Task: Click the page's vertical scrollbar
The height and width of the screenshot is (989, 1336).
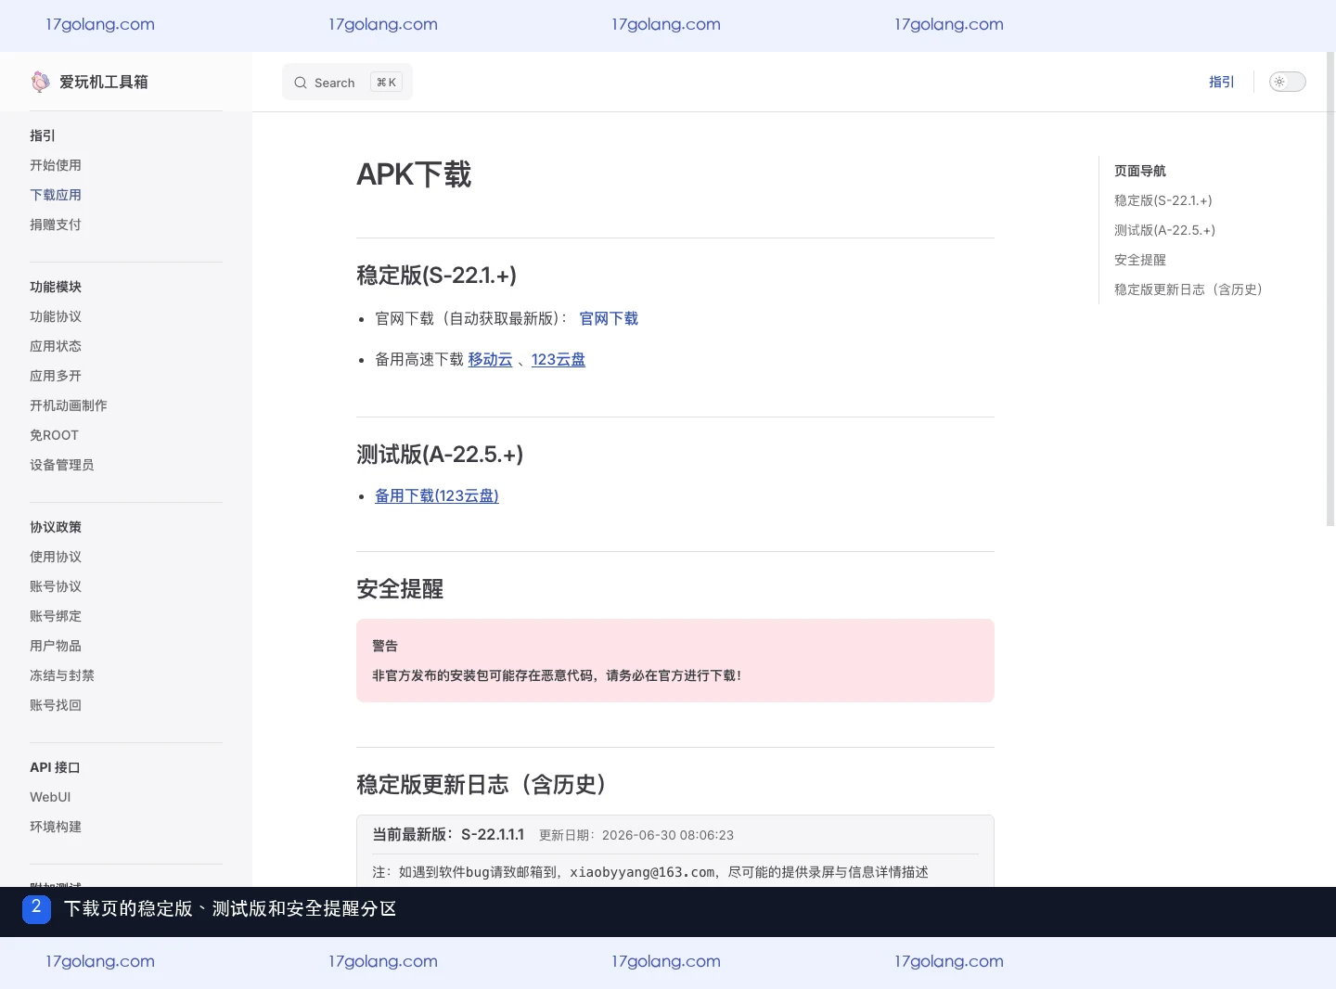Action: tap(1330, 289)
